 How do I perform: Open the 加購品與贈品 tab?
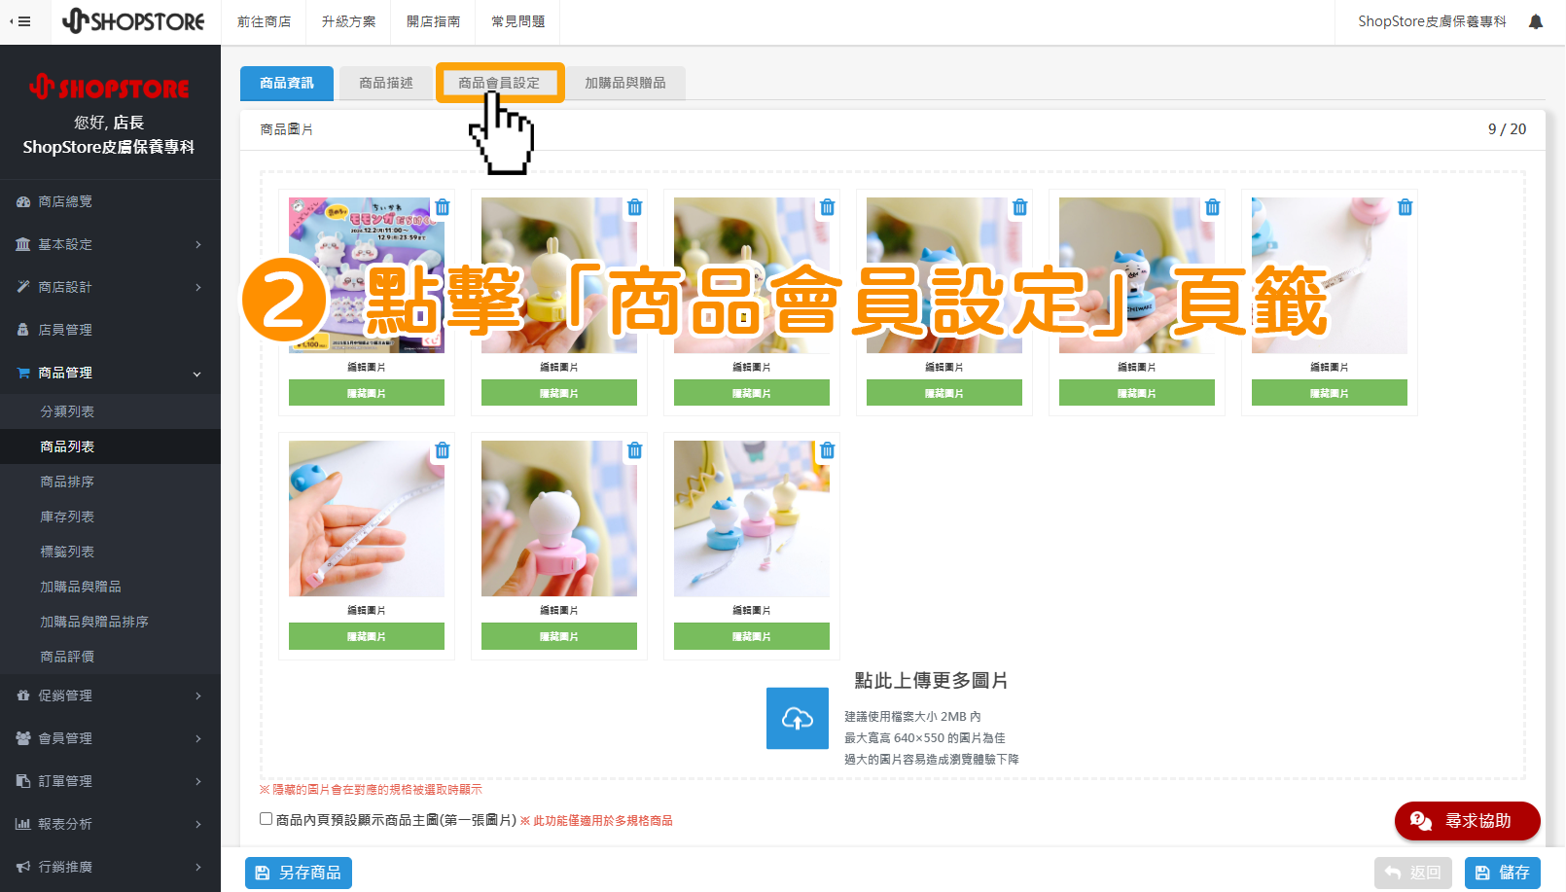(624, 84)
